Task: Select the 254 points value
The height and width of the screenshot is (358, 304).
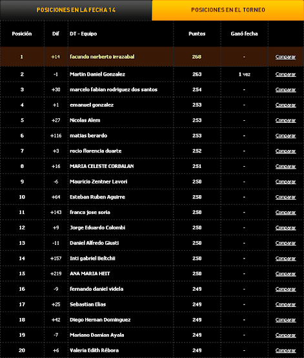Action: [x=197, y=90]
